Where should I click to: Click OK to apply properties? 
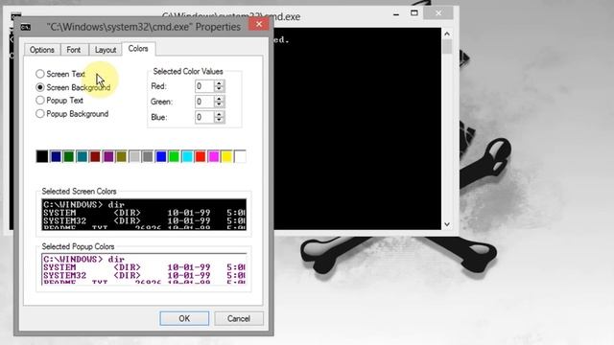click(x=184, y=318)
